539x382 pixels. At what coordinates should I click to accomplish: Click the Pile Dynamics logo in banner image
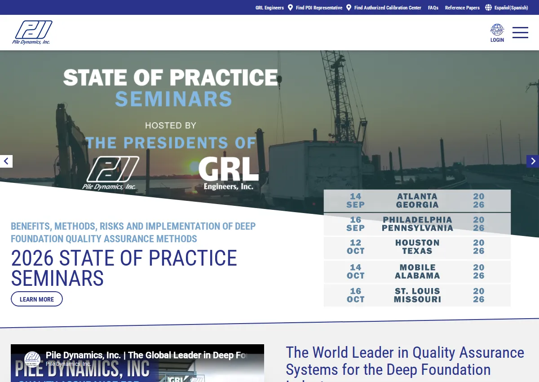point(110,173)
